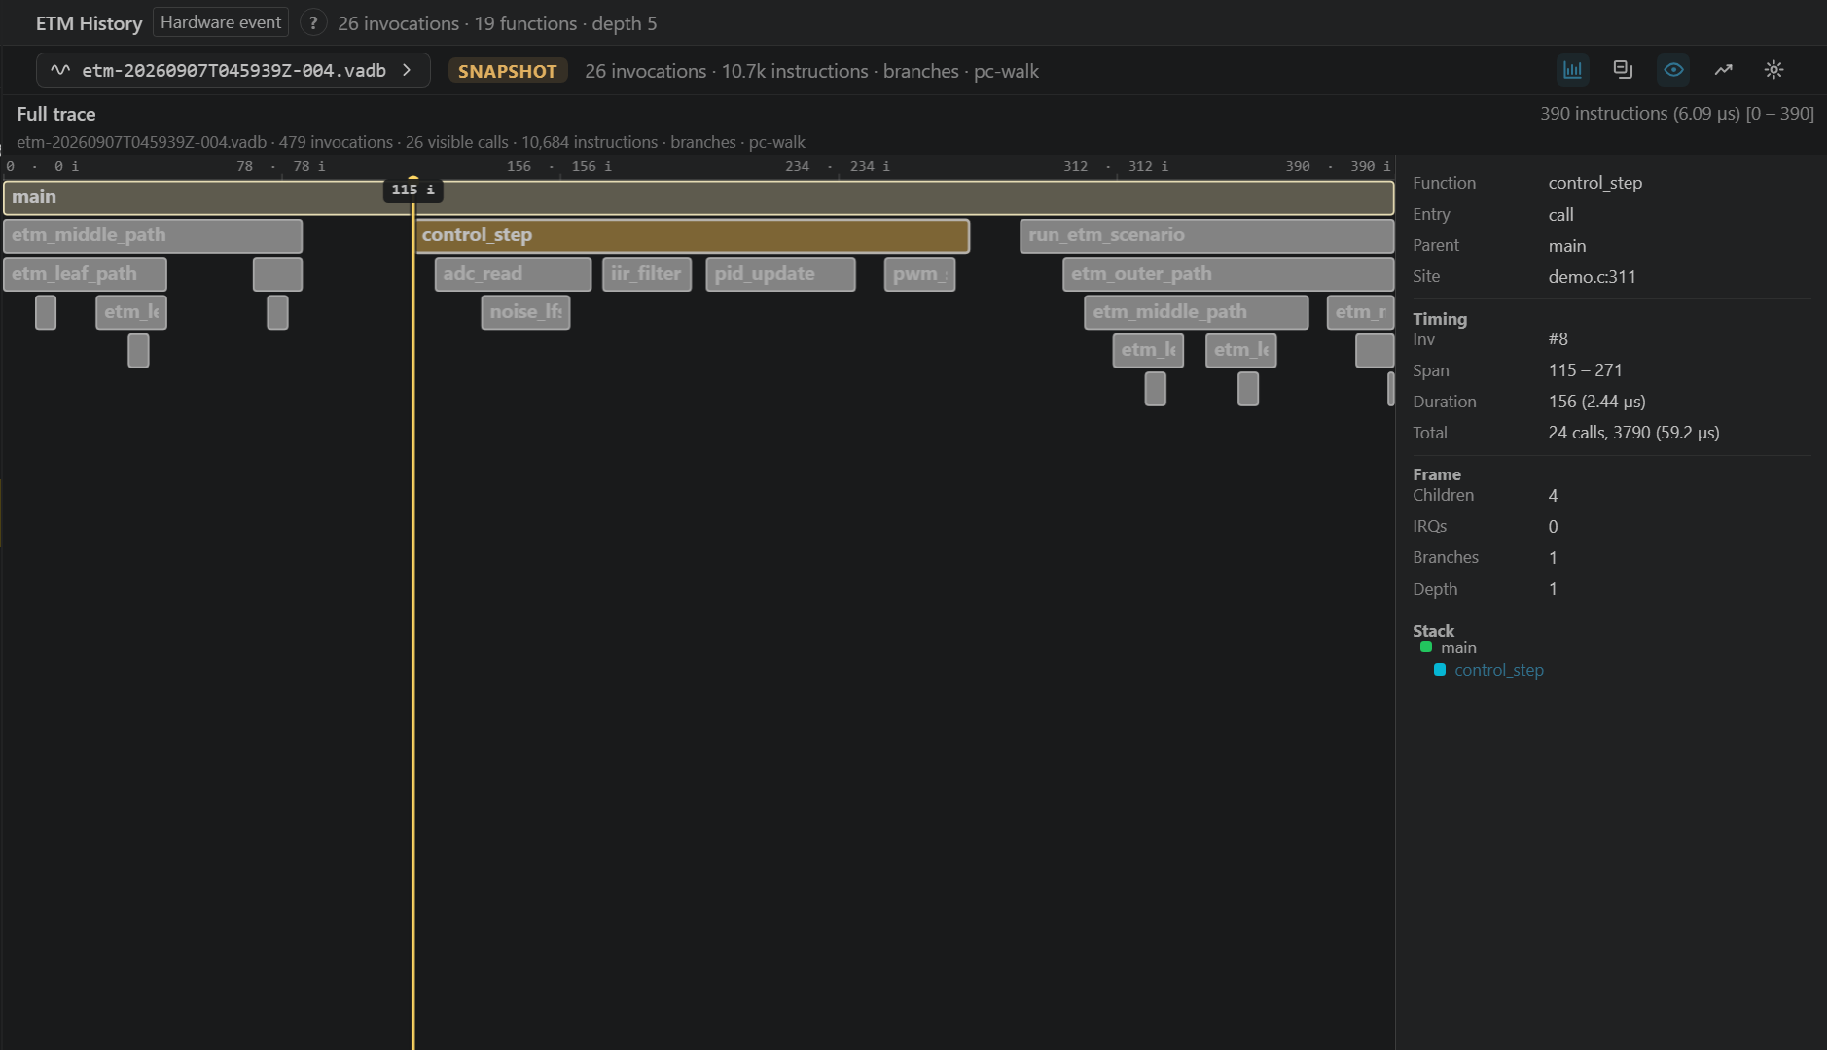This screenshot has width=1827, height=1050.
Task: Select the etm_middle_path frame under etm_outer_path
Action: click(1196, 312)
